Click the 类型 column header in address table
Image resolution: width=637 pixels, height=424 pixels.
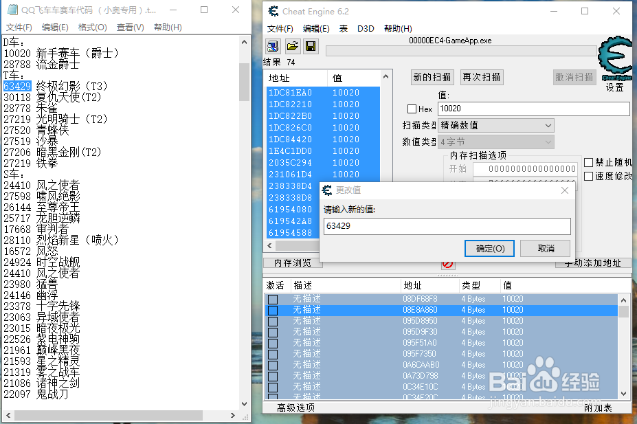pos(480,285)
